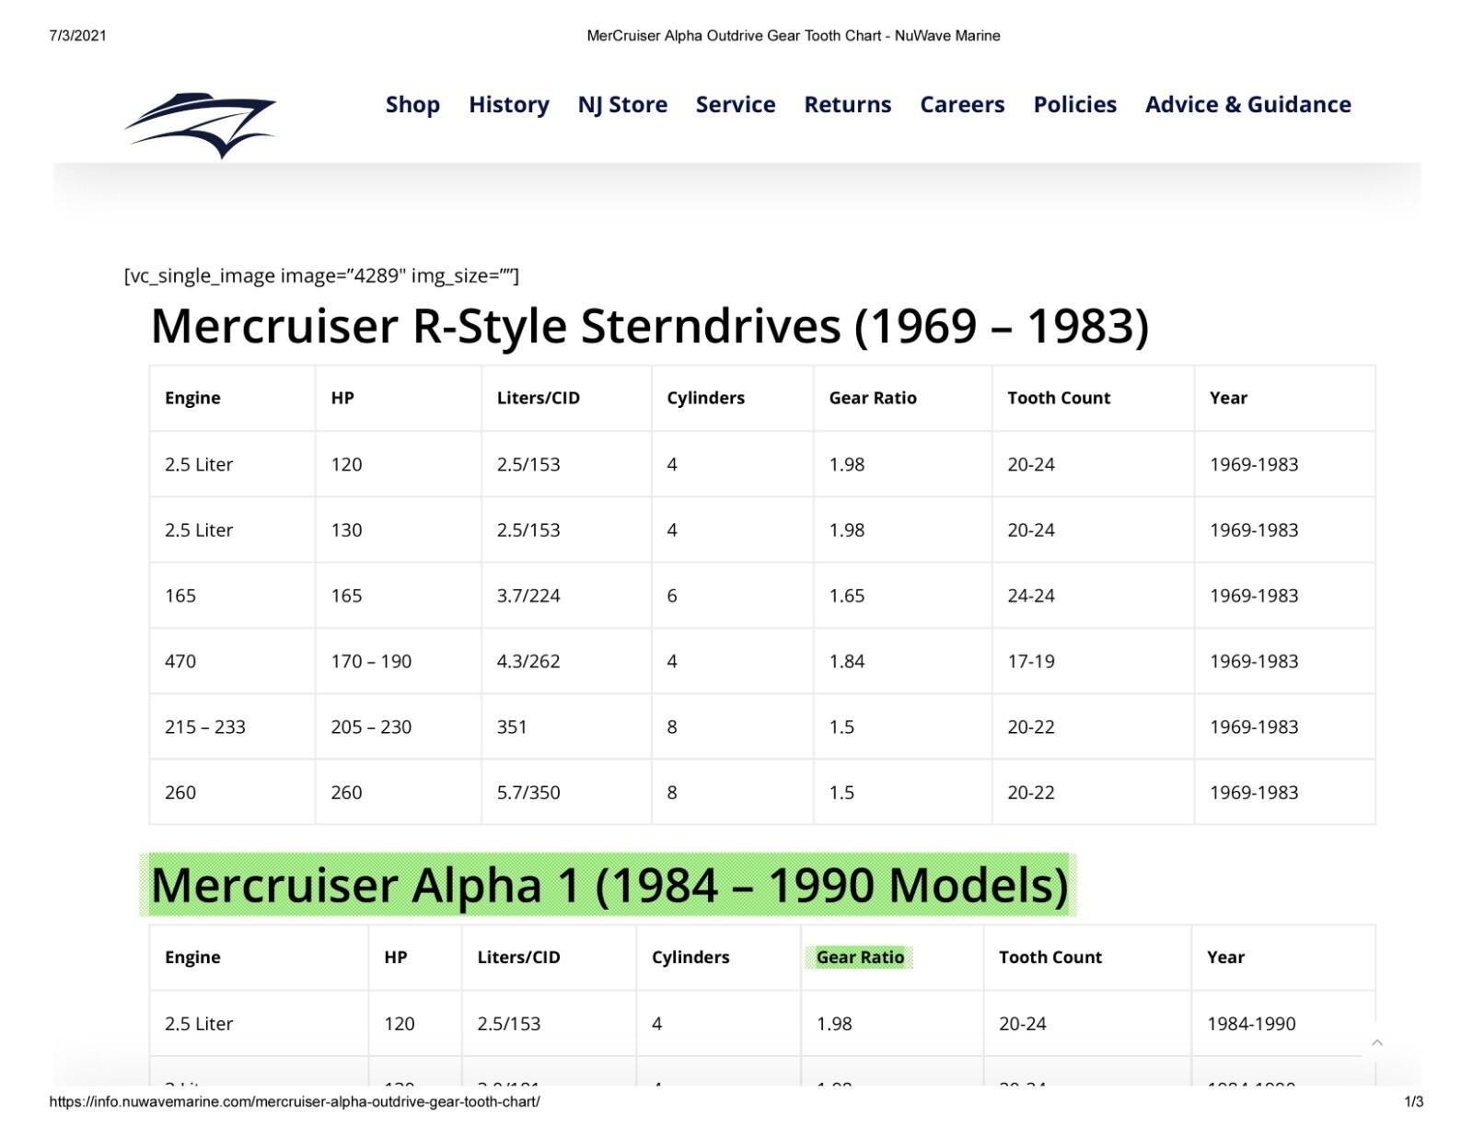Screen dimensions: 1473x1138
Task: Open the History page
Action: pyautogui.click(x=508, y=105)
